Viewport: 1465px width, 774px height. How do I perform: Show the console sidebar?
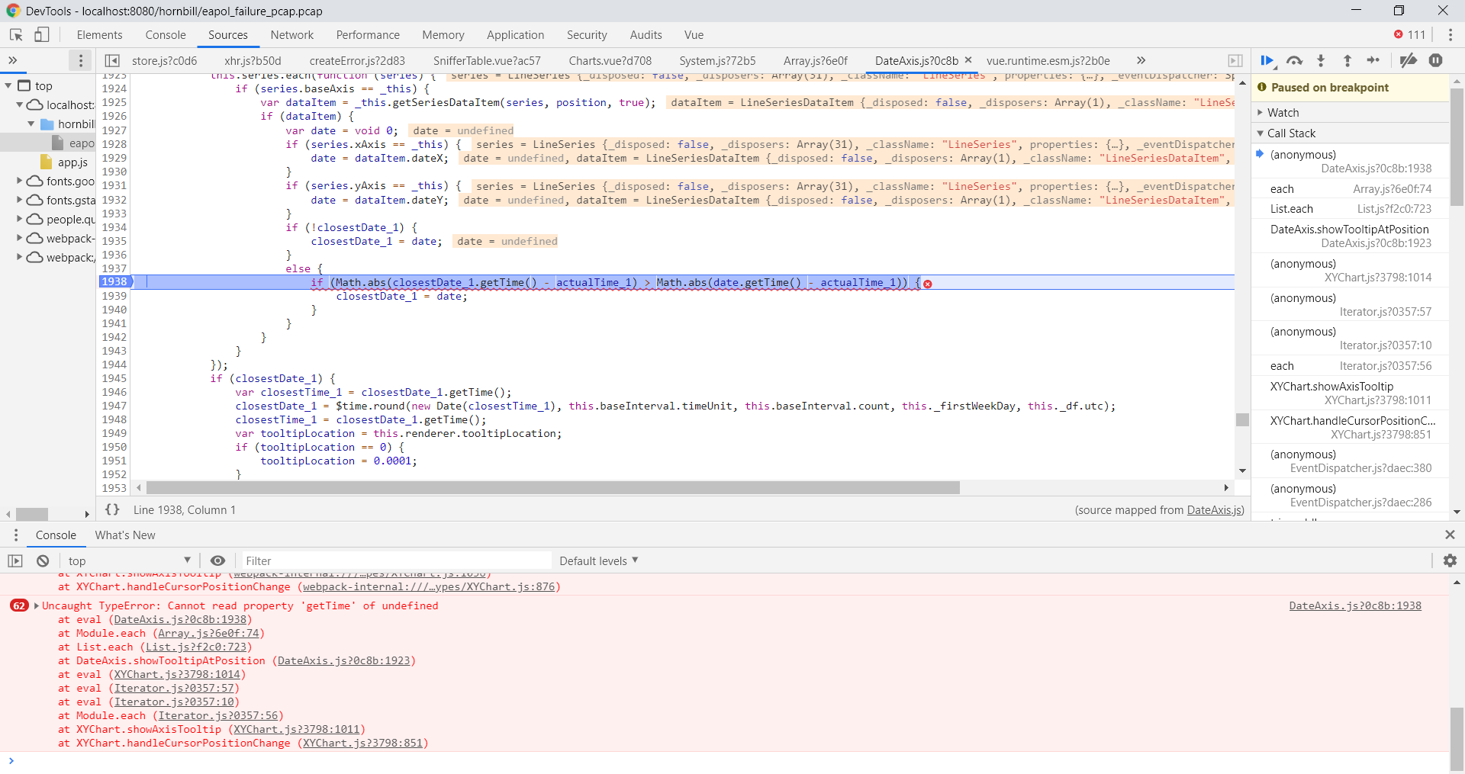15,560
